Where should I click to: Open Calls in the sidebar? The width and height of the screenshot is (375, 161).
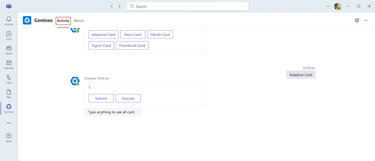pos(9,79)
